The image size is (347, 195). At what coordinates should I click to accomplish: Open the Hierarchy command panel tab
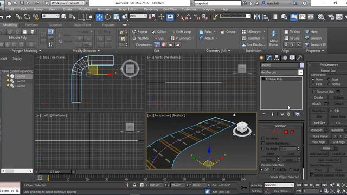pos(277,58)
